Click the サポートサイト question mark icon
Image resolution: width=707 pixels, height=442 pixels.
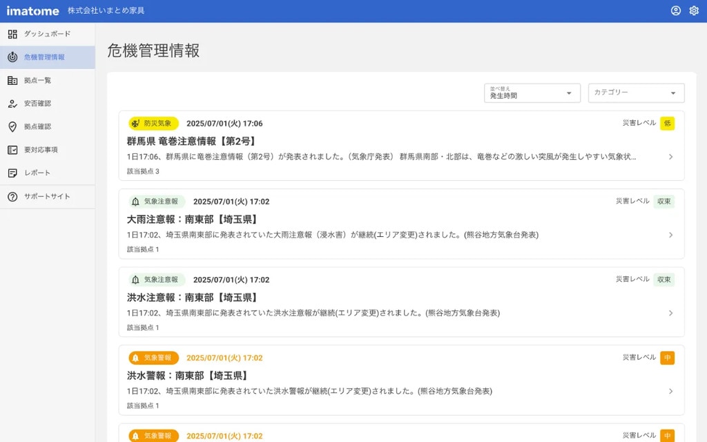pyautogui.click(x=12, y=197)
